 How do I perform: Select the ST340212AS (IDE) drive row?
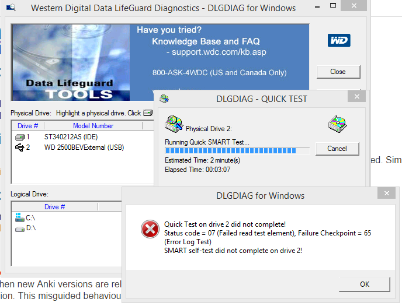tap(82, 137)
